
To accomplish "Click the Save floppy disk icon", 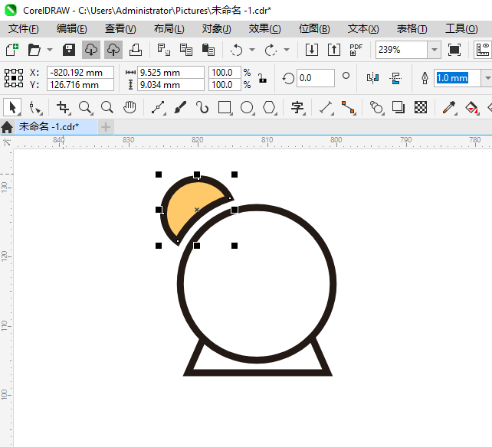I will click(x=69, y=50).
